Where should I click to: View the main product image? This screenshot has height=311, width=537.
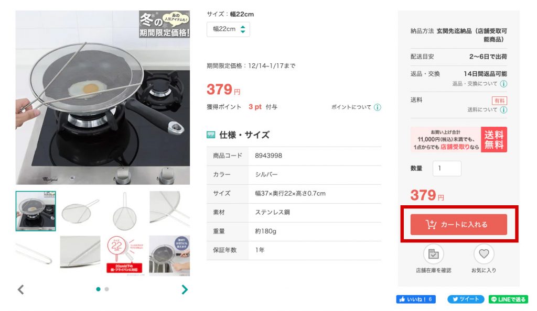(103, 97)
